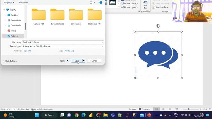Switch to Normal view in the status bar

coord(157,109)
